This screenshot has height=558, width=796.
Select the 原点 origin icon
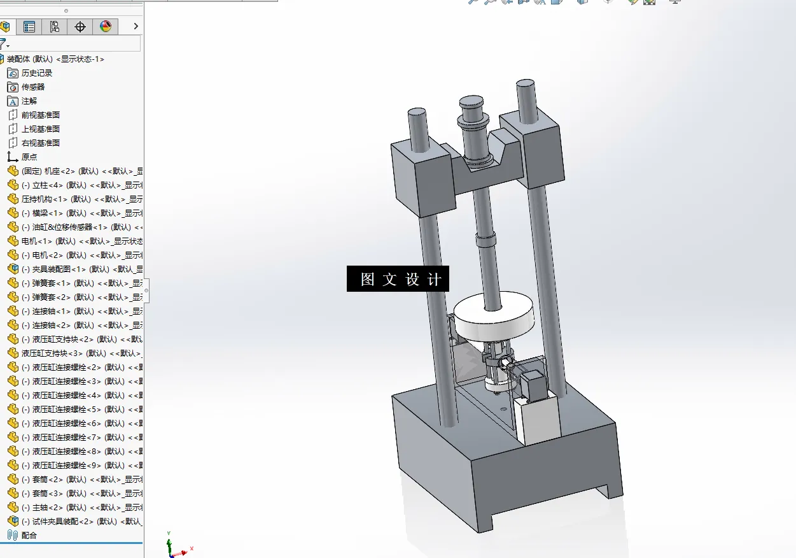coord(13,157)
